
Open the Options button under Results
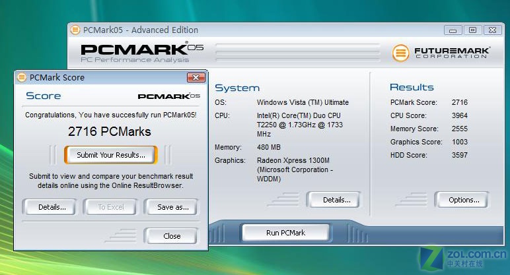(x=462, y=200)
